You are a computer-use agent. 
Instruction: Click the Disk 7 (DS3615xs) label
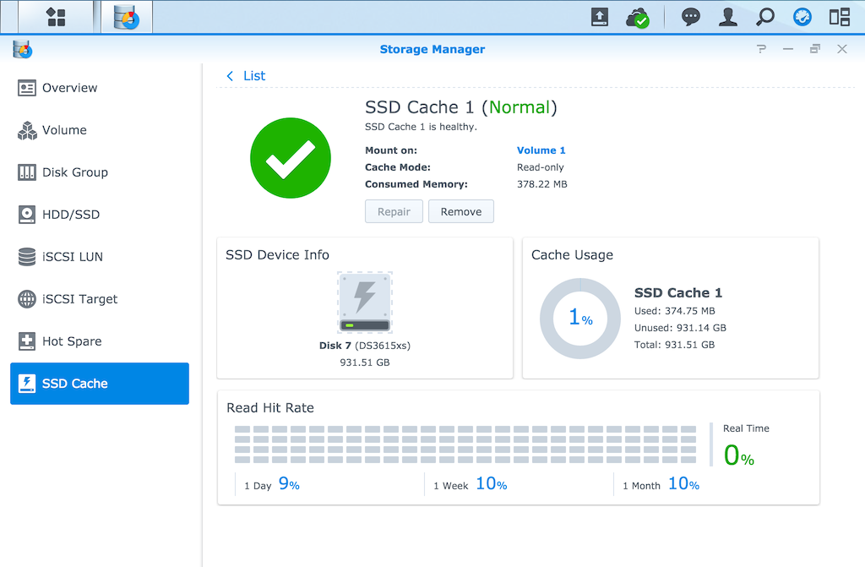(365, 346)
